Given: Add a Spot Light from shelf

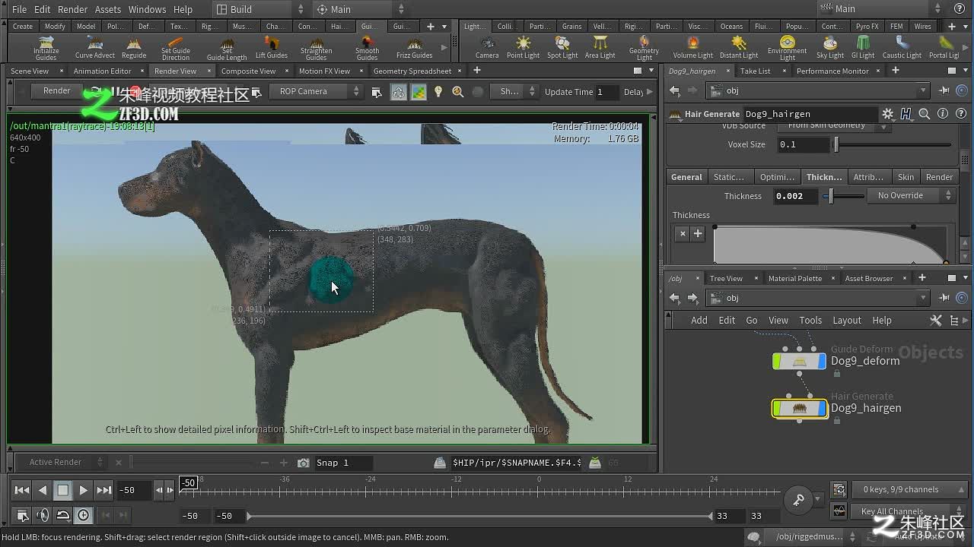Looking at the screenshot, I should [x=562, y=48].
